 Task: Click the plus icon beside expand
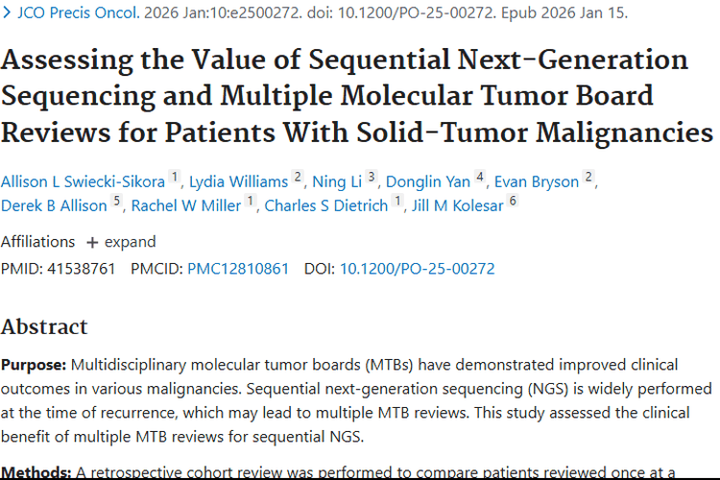(92, 241)
